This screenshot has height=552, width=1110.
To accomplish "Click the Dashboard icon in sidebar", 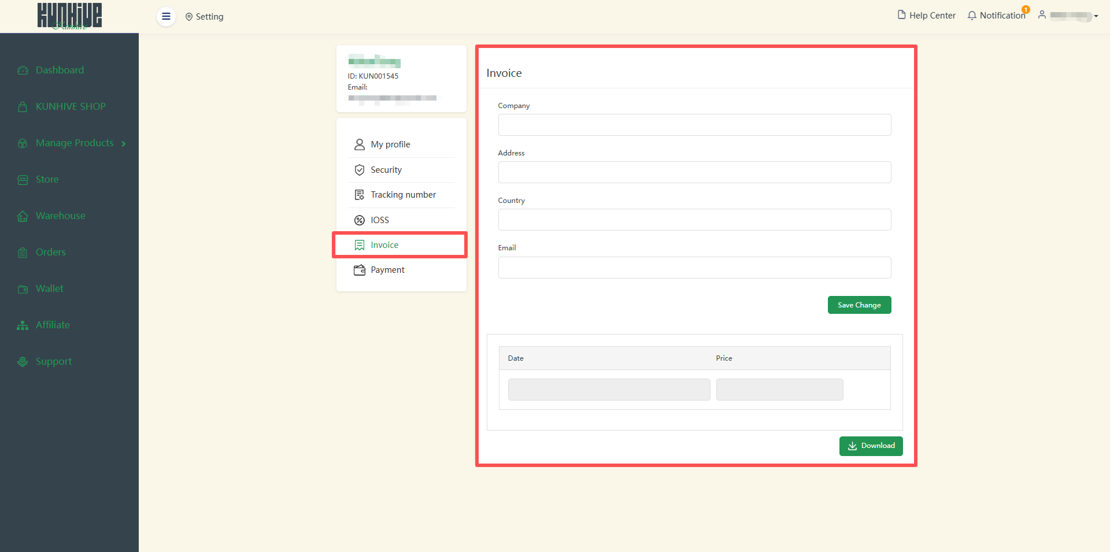I will click(x=23, y=71).
